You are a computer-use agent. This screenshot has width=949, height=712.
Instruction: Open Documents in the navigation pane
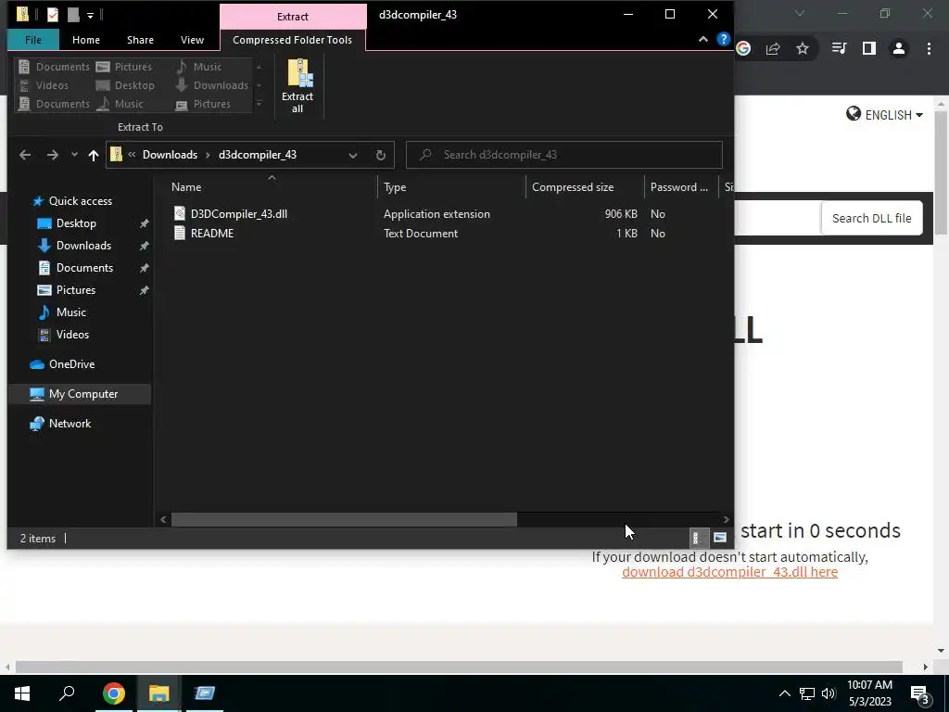pyautogui.click(x=84, y=268)
